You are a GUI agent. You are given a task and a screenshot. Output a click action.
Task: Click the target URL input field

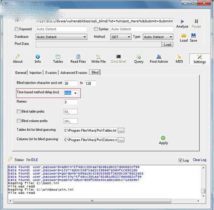(105, 21)
